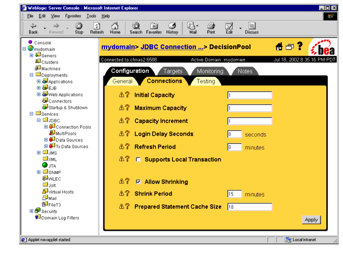343x254 pixels.
Task: Open console in new window icon
Action: (289, 47)
